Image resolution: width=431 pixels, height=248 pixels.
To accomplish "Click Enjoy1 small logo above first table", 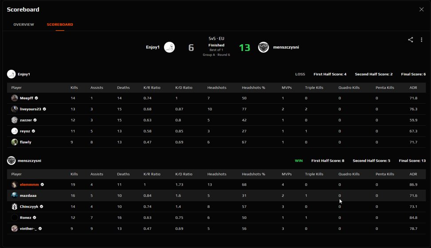I will (11, 74).
